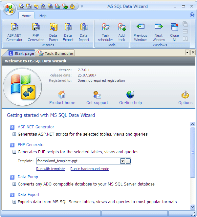
Task: Open the round application menu orb
Action: pyautogui.click(x=9, y=9)
